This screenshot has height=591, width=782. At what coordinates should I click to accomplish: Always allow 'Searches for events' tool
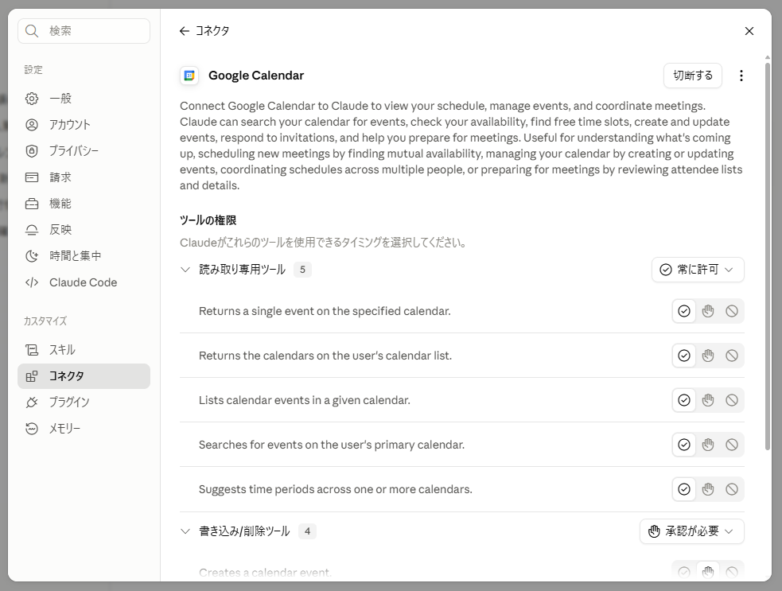684,445
